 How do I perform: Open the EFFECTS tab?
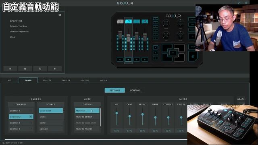pos(47,80)
